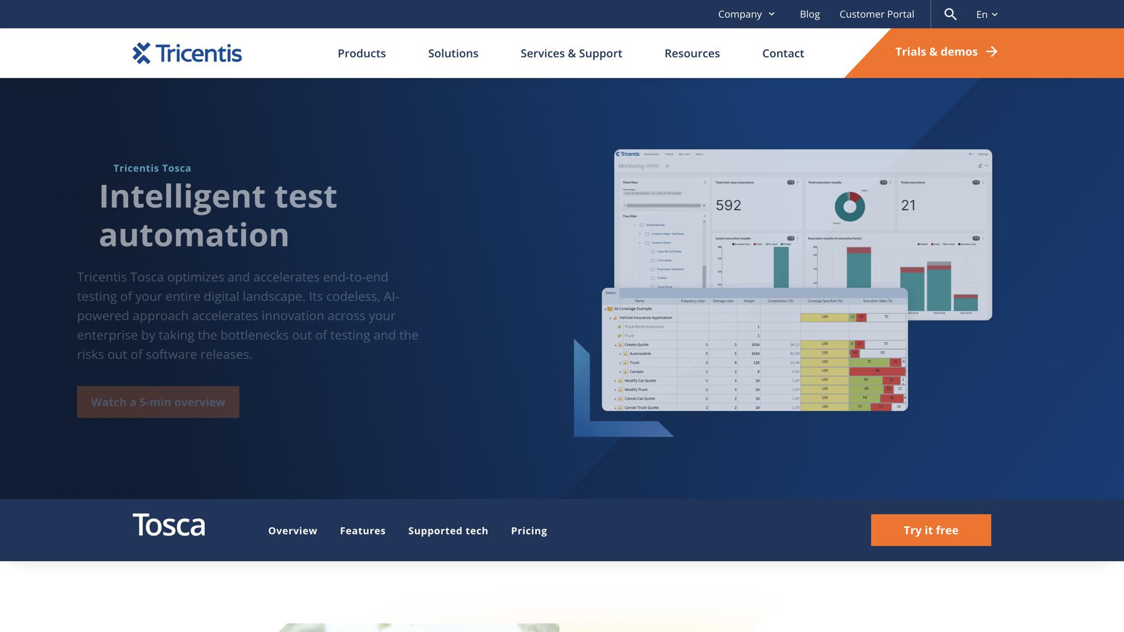Visit the Customer Portal link
Screen dimensions: 1124x632
tap(876, 14)
